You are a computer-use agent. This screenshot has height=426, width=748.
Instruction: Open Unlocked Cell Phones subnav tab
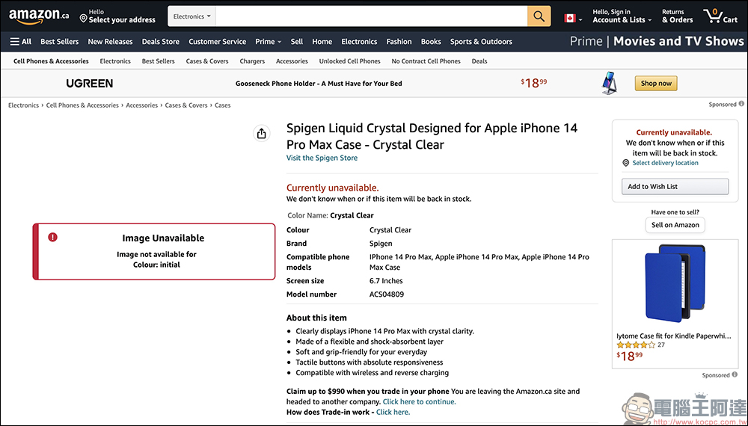click(x=349, y=61)
